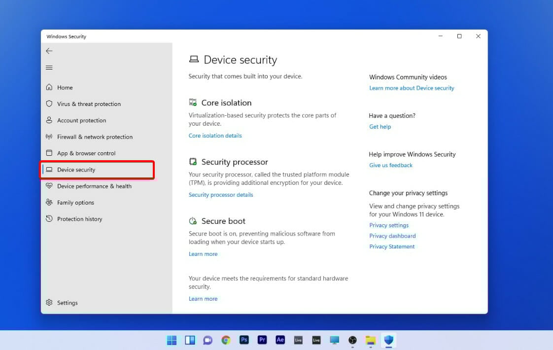Open Firewall & network protection

pos(95,137)
